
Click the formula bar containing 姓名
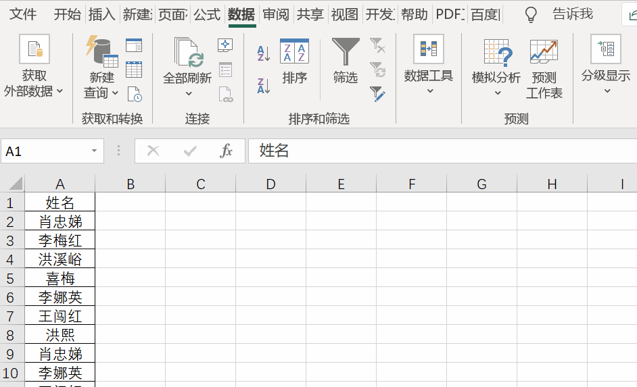[x=442, y=151]
